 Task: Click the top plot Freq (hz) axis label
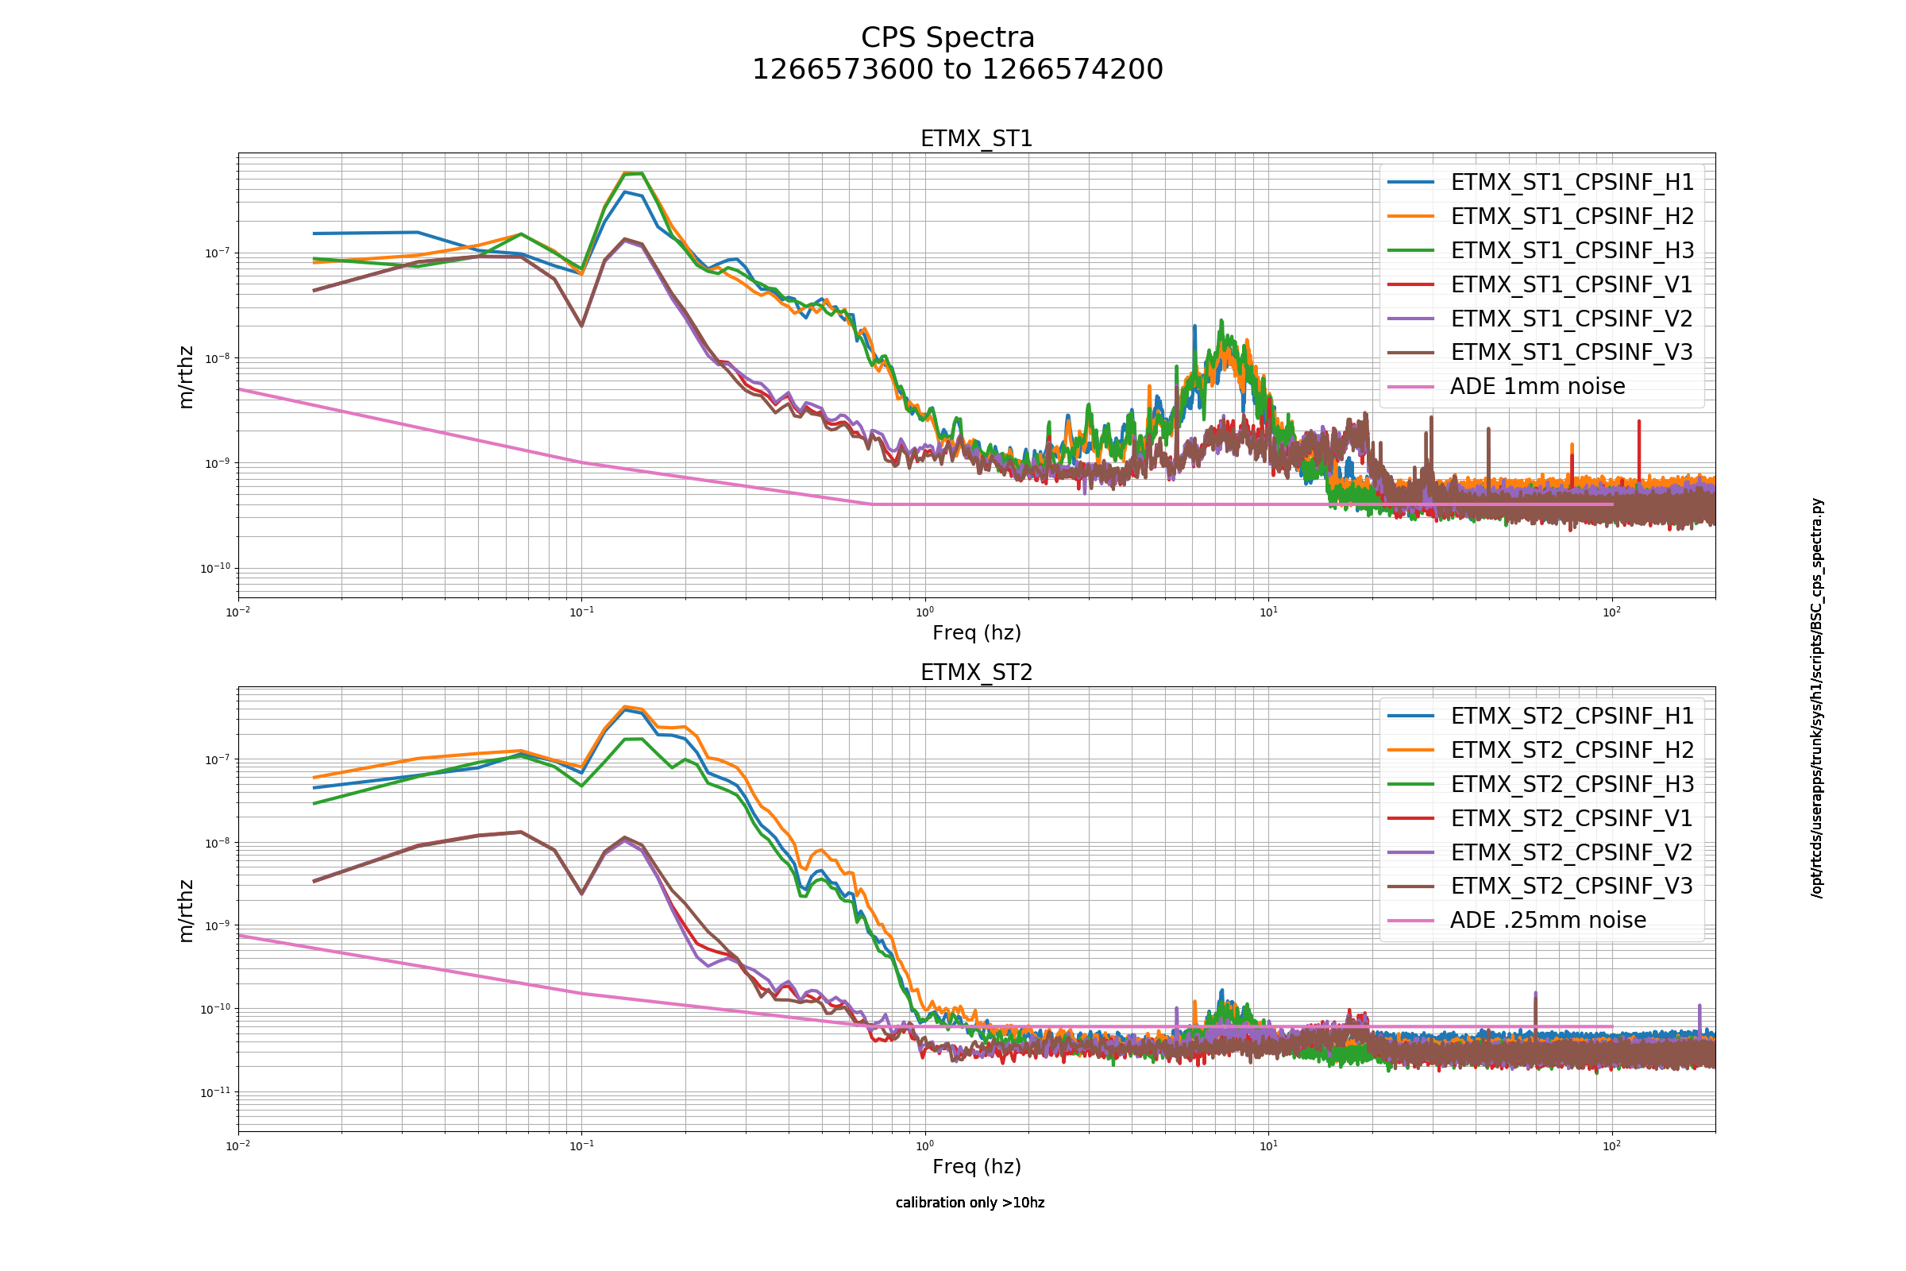point(977,633)
